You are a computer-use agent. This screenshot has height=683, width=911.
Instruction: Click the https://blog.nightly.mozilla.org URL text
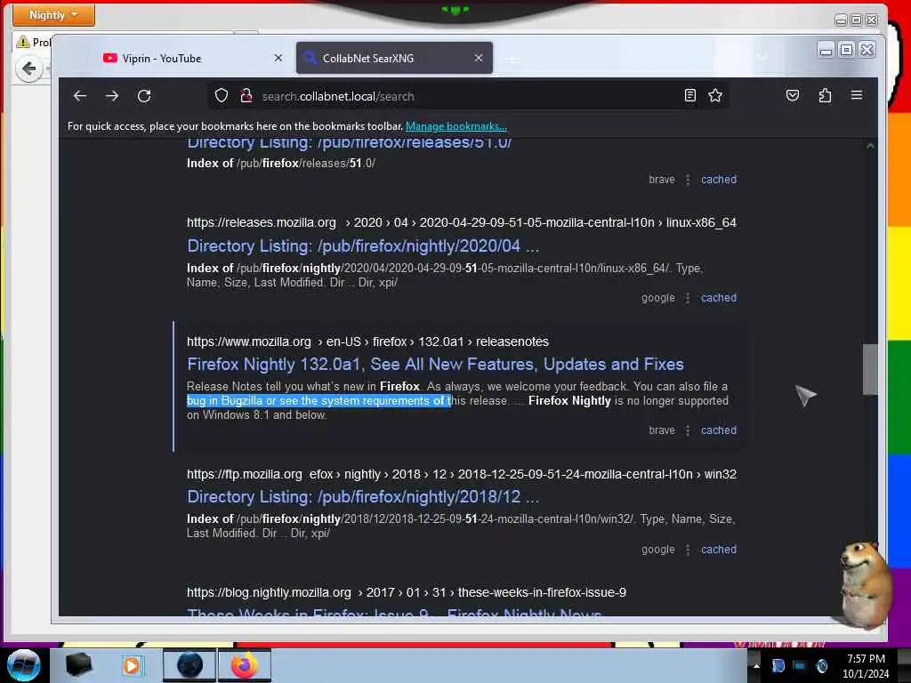pyautogui.click(x=269, y=592)
